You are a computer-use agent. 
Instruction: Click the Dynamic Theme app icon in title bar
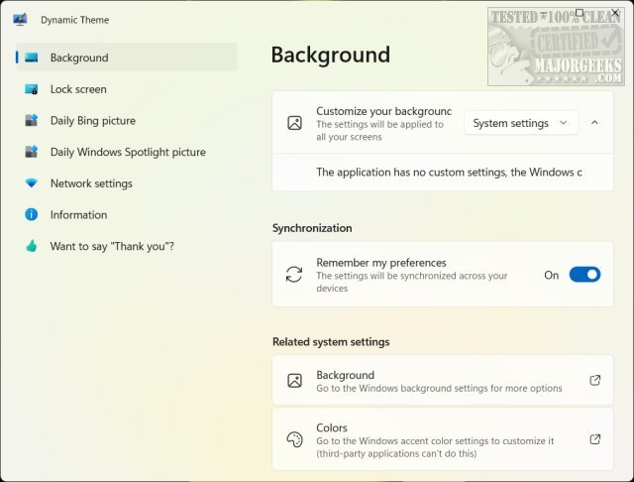coord(20,19)
